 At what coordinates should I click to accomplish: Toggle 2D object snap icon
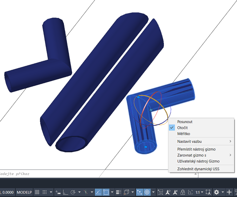point(105,192)
